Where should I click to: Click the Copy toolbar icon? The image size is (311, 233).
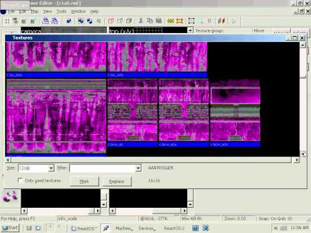(150, 21)
